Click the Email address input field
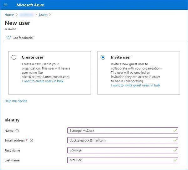The image size is (188, 170). (123, 140)
